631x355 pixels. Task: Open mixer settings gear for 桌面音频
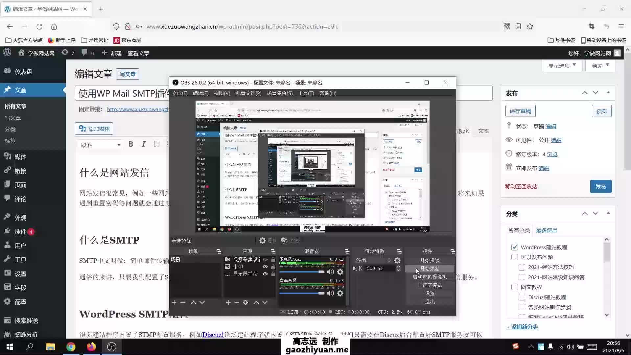pyautogui.click(x=340, y=293)
